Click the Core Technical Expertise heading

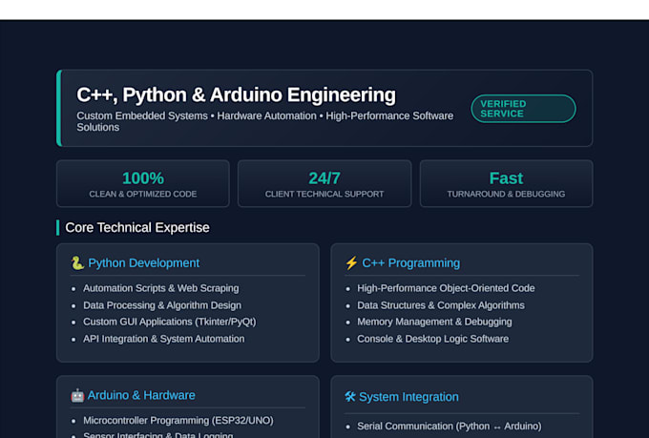tap(137, 227)
